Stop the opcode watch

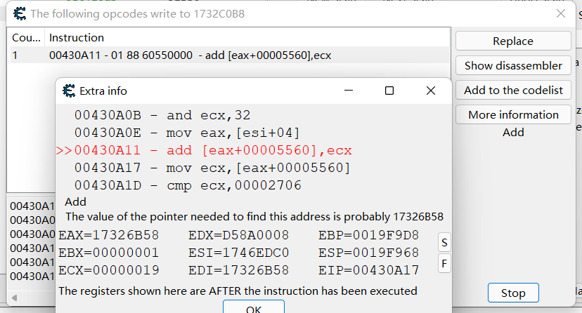point(512,293)
